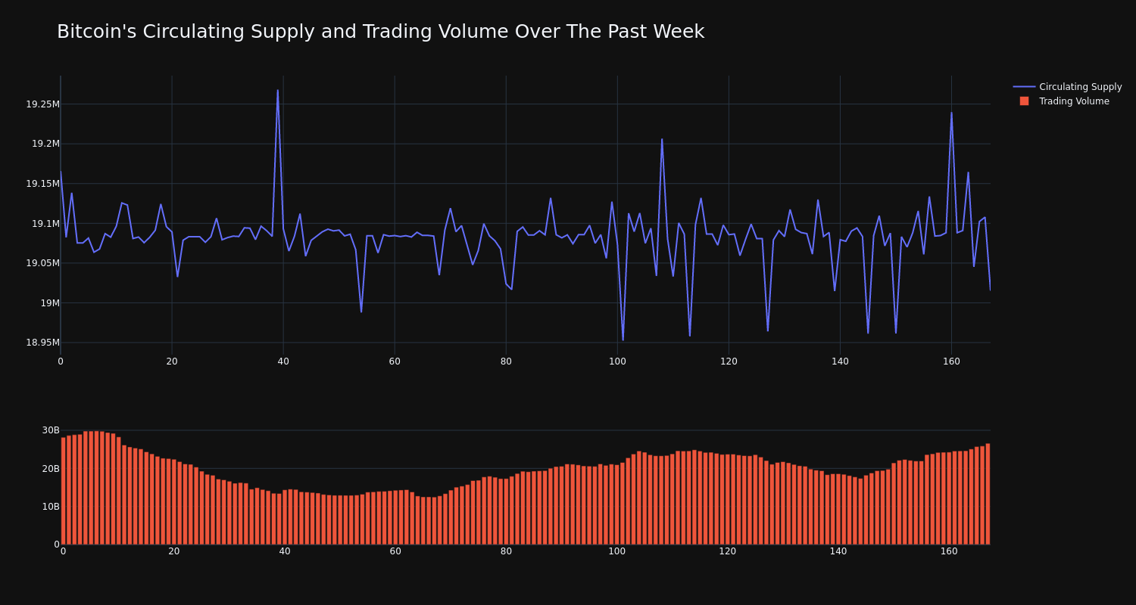
Task: Click the 19.1M y-axis label
Action: pos(45,224)
